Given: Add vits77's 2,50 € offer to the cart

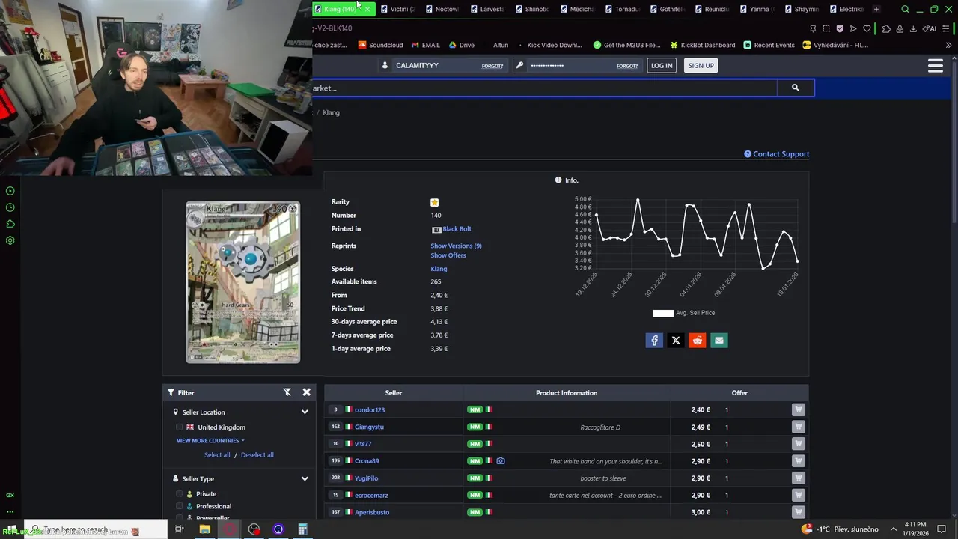Looking at the screenshot, I should point(798,444).
